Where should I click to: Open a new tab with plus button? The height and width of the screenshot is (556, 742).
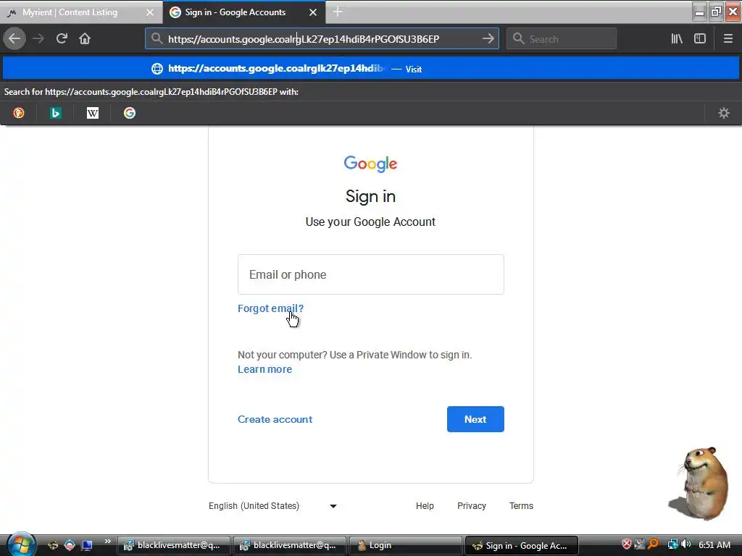(338, 12)
